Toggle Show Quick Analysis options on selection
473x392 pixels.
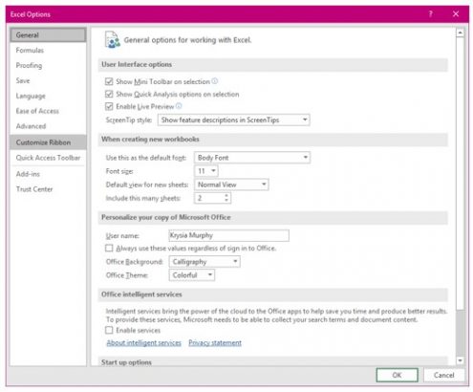tap(109, 94)
